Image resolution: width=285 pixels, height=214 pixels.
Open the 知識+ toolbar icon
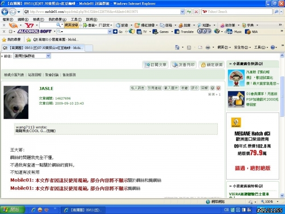point(204,25)
